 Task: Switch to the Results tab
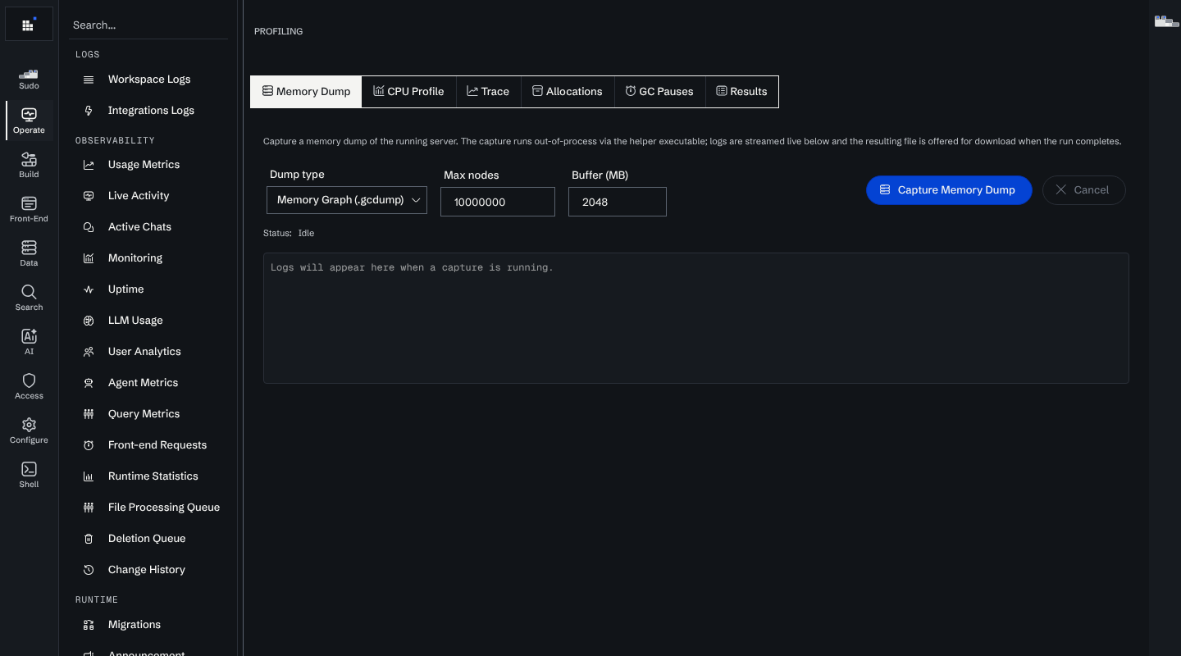click(x=741, y=92)
